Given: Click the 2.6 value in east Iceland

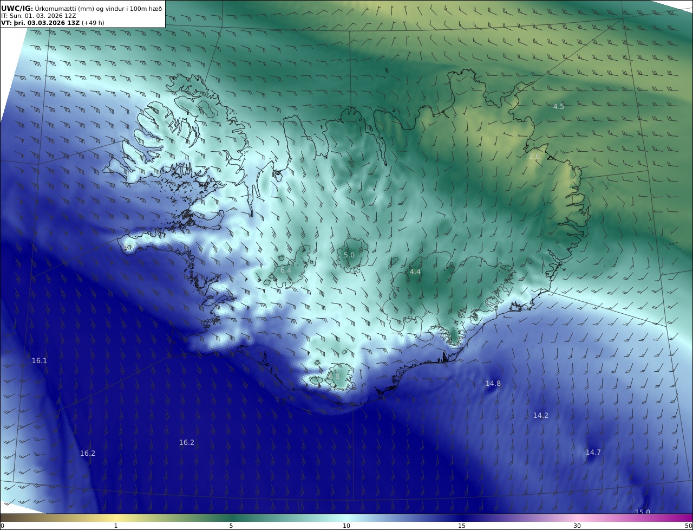Looking at the screenshot, I should pos(534,157).
